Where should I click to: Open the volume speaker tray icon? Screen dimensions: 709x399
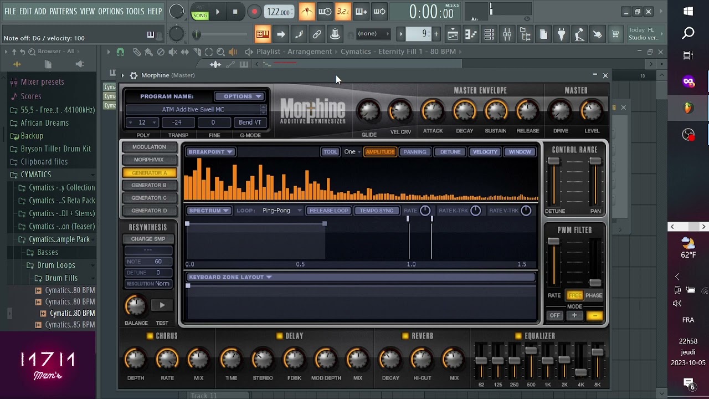[x=677, y=304]
